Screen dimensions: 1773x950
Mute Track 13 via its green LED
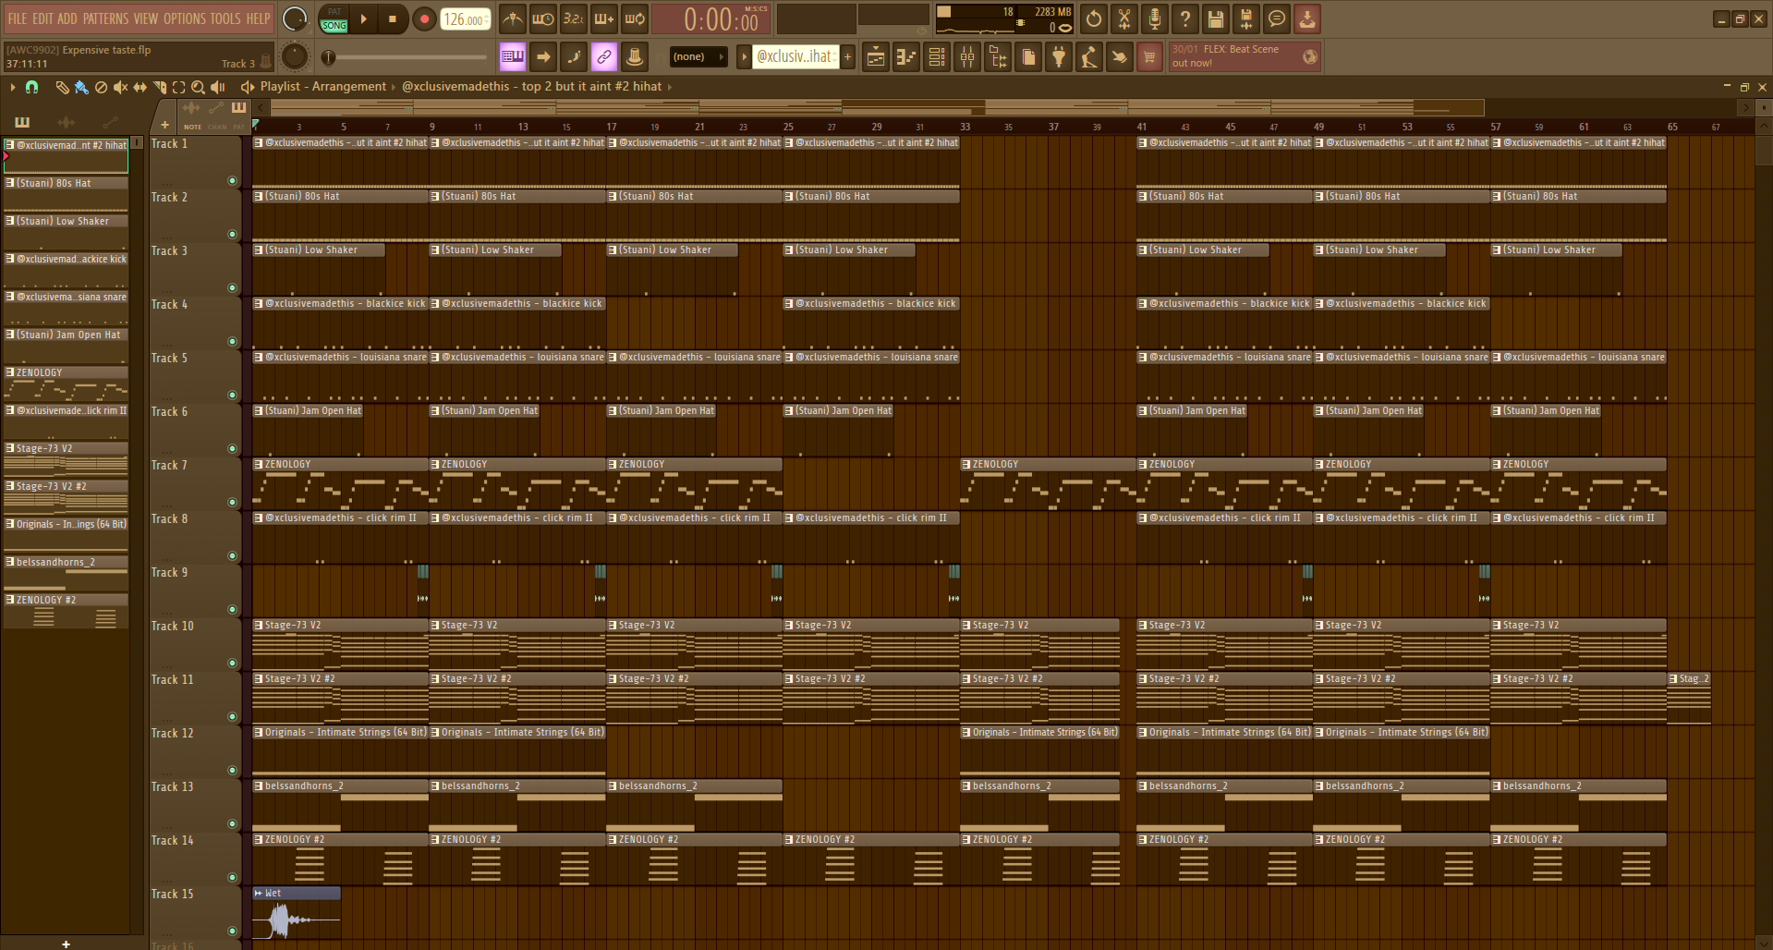(232, 824)
